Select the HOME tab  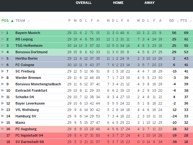(x=118, y=3)
